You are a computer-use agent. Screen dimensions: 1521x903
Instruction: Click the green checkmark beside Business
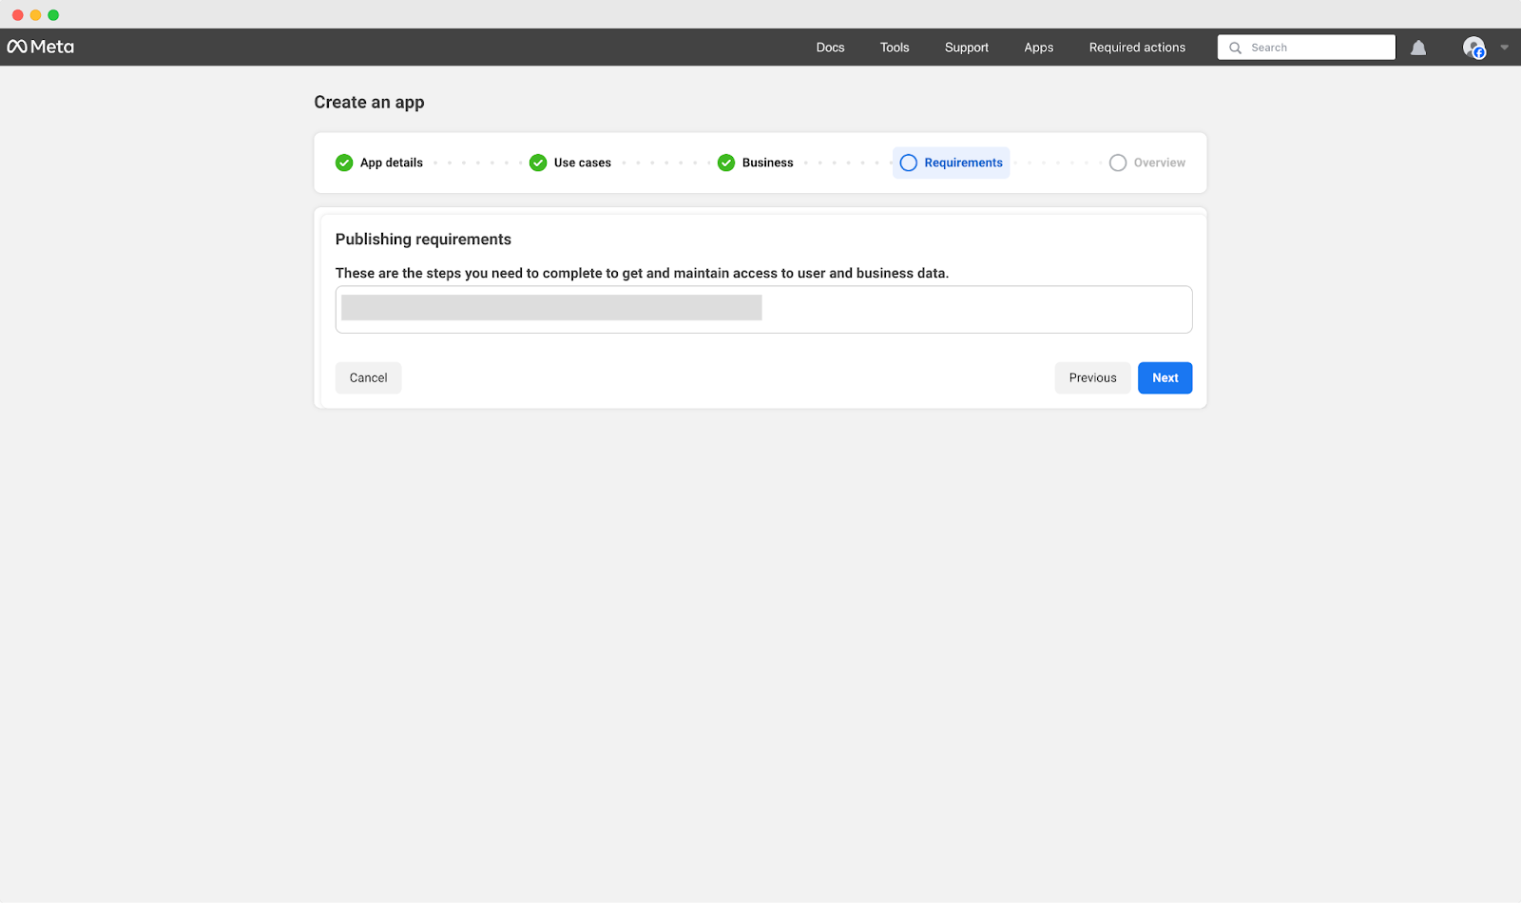(x=726, y=163)
